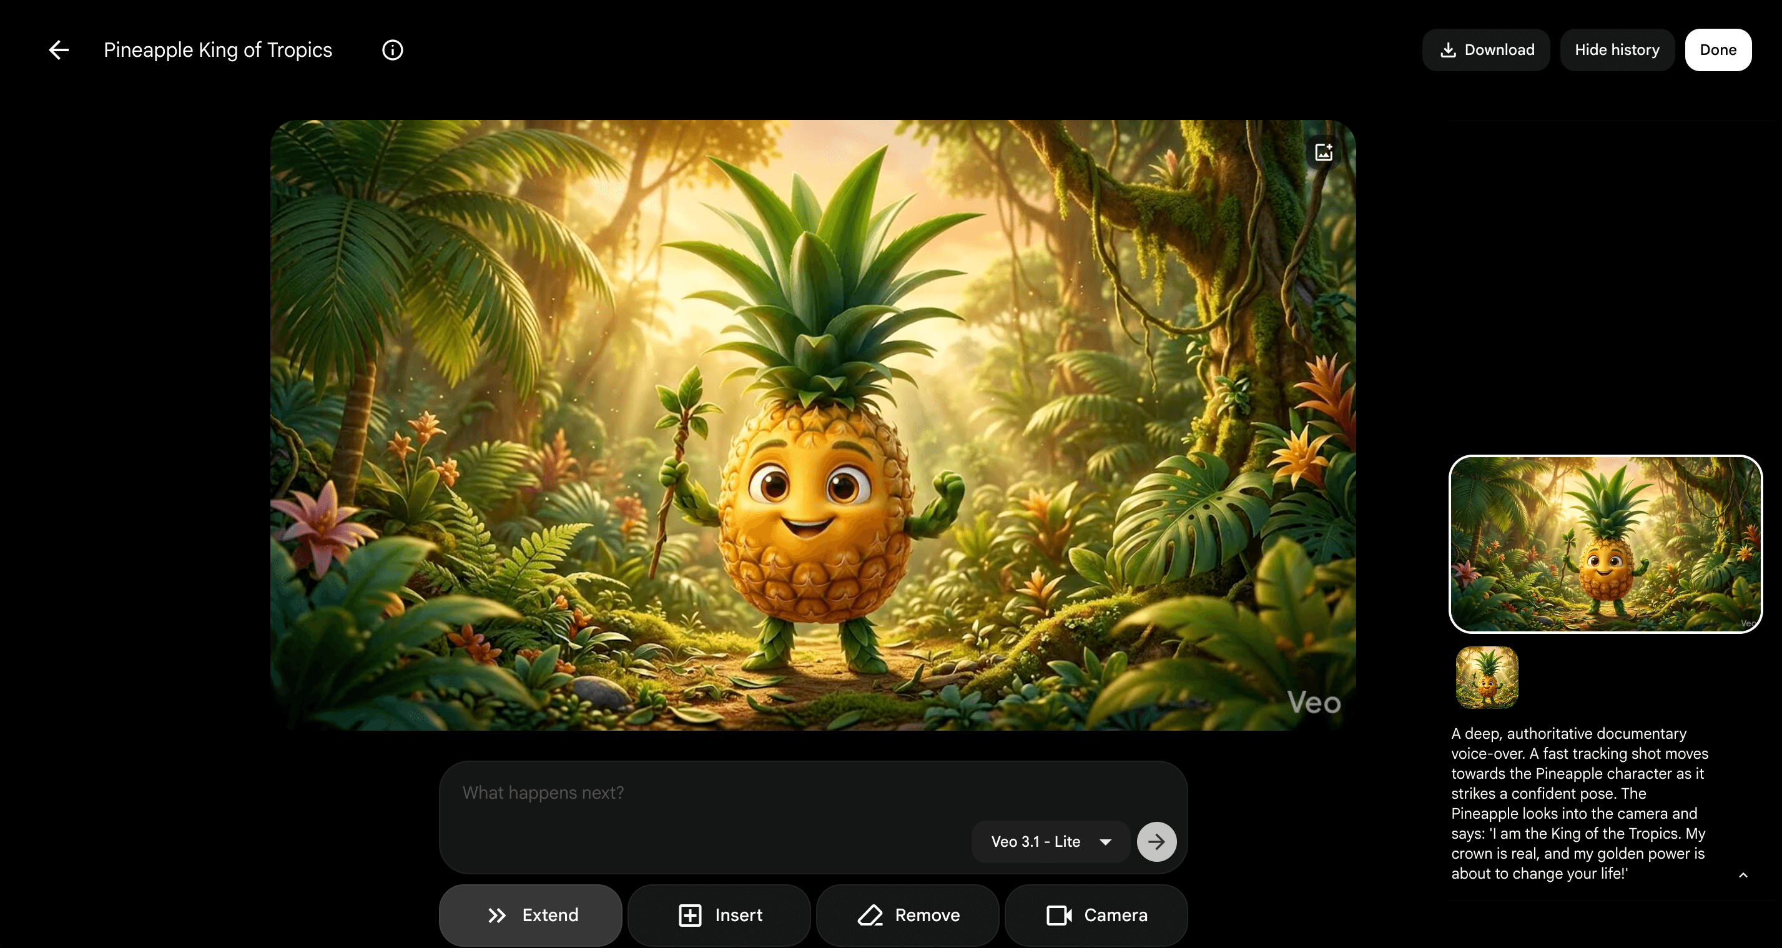The width and height of the screenshot is (1782, 948).
Task: Select the Extend double-chevron icon
Action: tap(496, 915)
